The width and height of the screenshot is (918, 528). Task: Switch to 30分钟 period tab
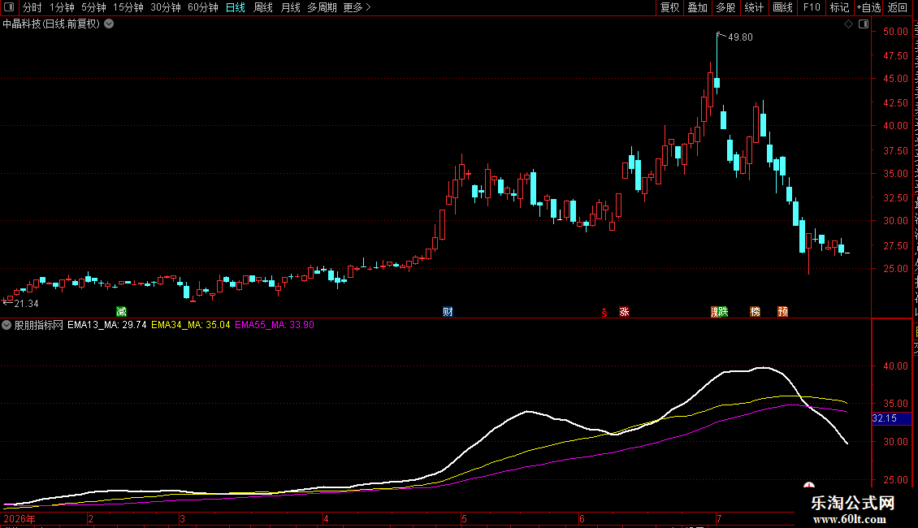click(x=166, y=7)
